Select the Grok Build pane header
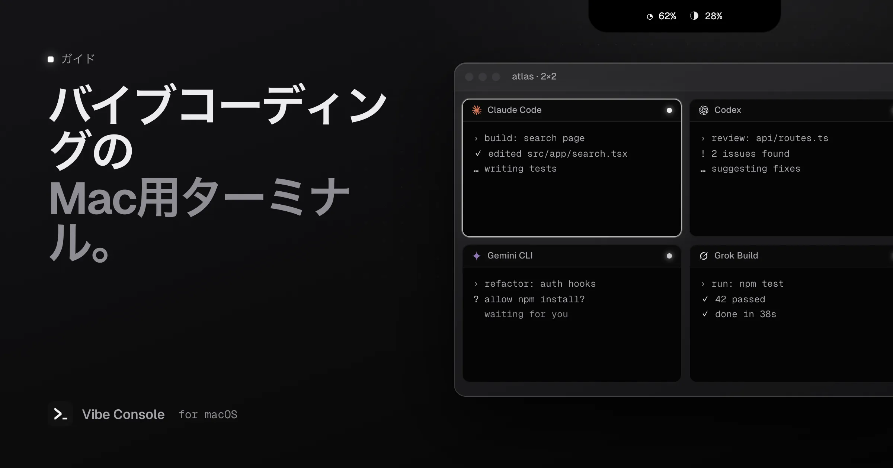893x468 pixels. tap(791, 256)
